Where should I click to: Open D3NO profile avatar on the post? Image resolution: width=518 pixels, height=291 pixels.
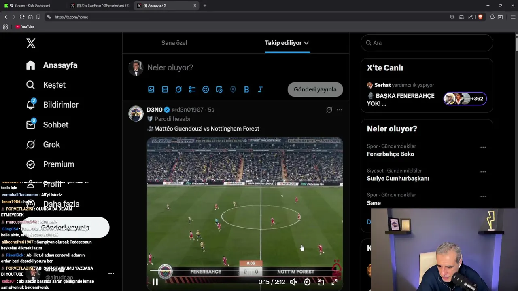click(136, 114)
